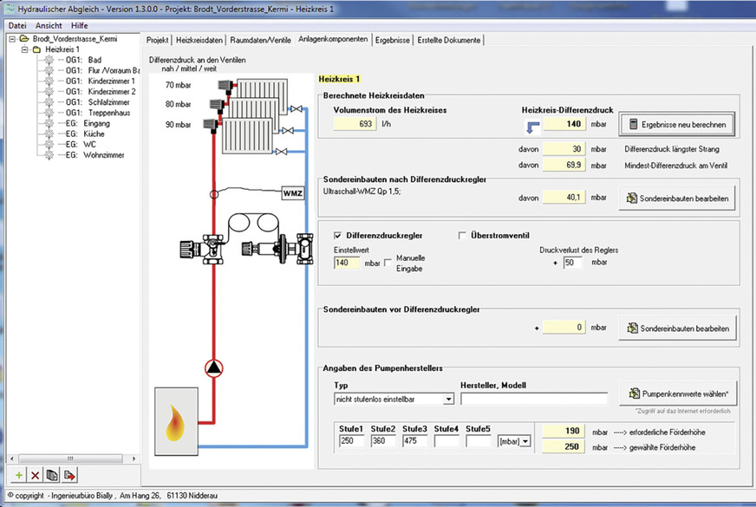Screen dimensions: 756x507
Task: Click the Pumpenkennwerte wählen button
Action: [677, 393]
